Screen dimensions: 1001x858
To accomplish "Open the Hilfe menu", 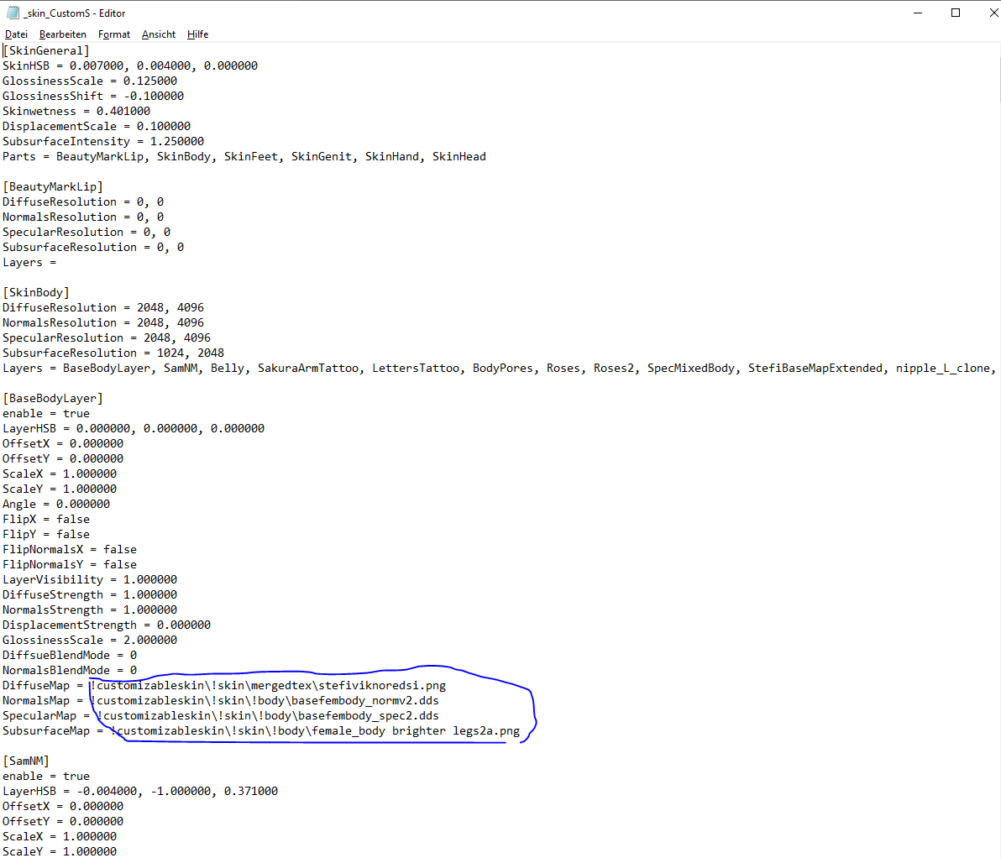I will point(197,34).
